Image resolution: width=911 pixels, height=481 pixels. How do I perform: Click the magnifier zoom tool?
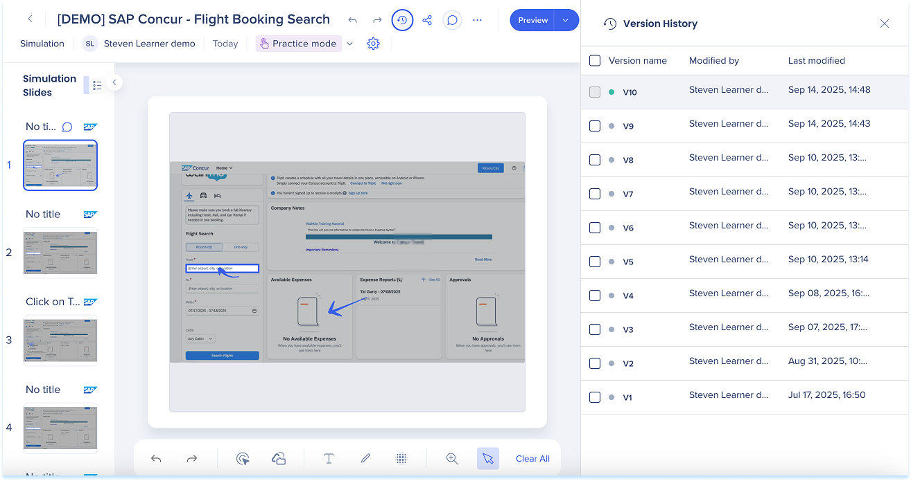click(x=452, y=458)
